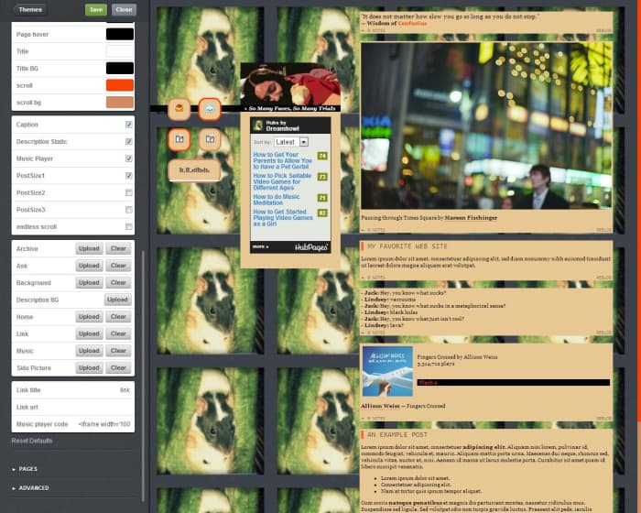The height and width of the screenshot is (513, 641).
Task: Open the Music Meditation hub link
Action: tap(277, 200)
